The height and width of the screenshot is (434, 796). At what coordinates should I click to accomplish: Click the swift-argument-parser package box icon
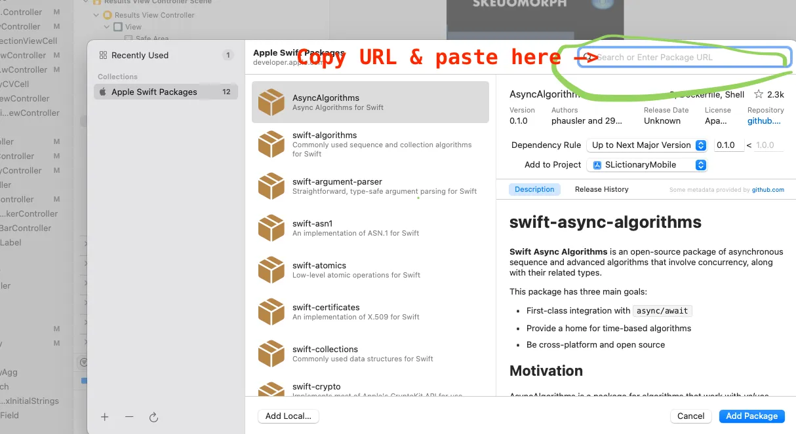(271, 186)
